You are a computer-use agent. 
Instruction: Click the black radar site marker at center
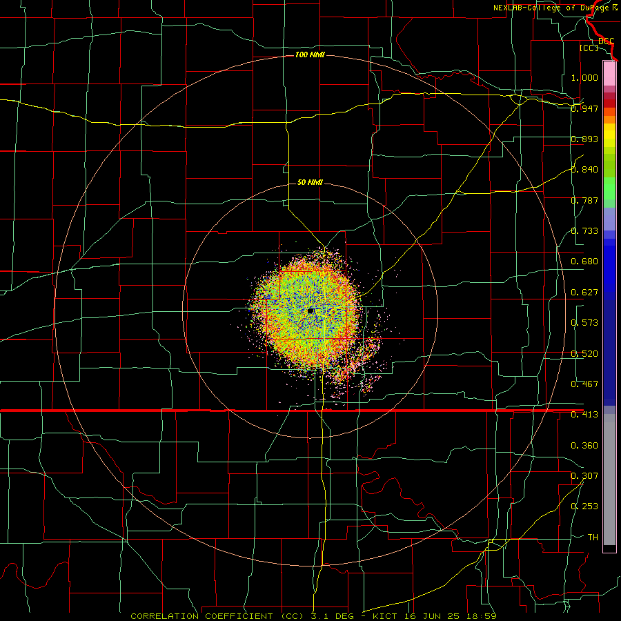click(311, 311)
